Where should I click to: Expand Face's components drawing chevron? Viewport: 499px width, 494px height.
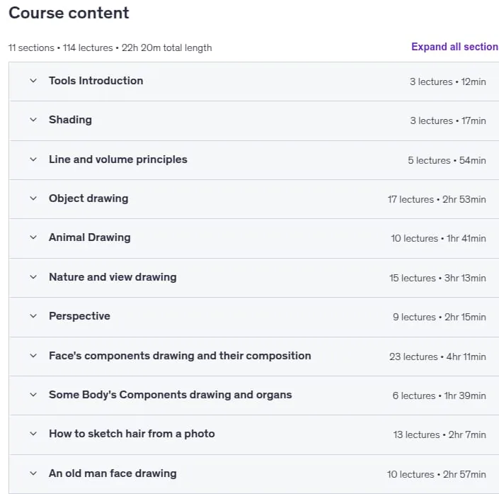click(x=33, y=356)
